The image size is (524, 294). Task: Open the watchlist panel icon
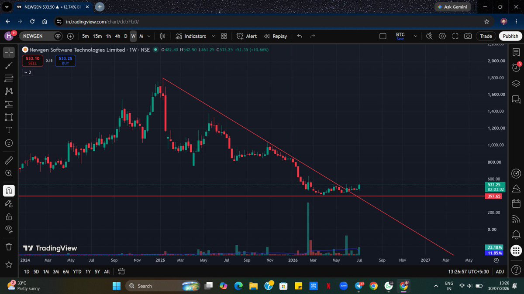coord(516,52)
